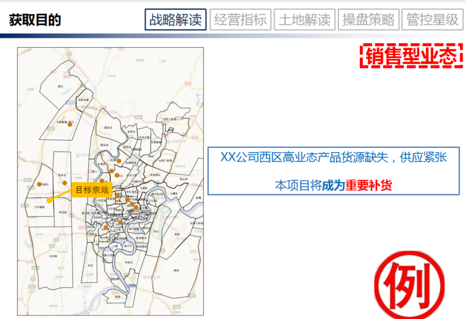Select the 土地解读 tab
465x319 pixels.
(305, 20)
